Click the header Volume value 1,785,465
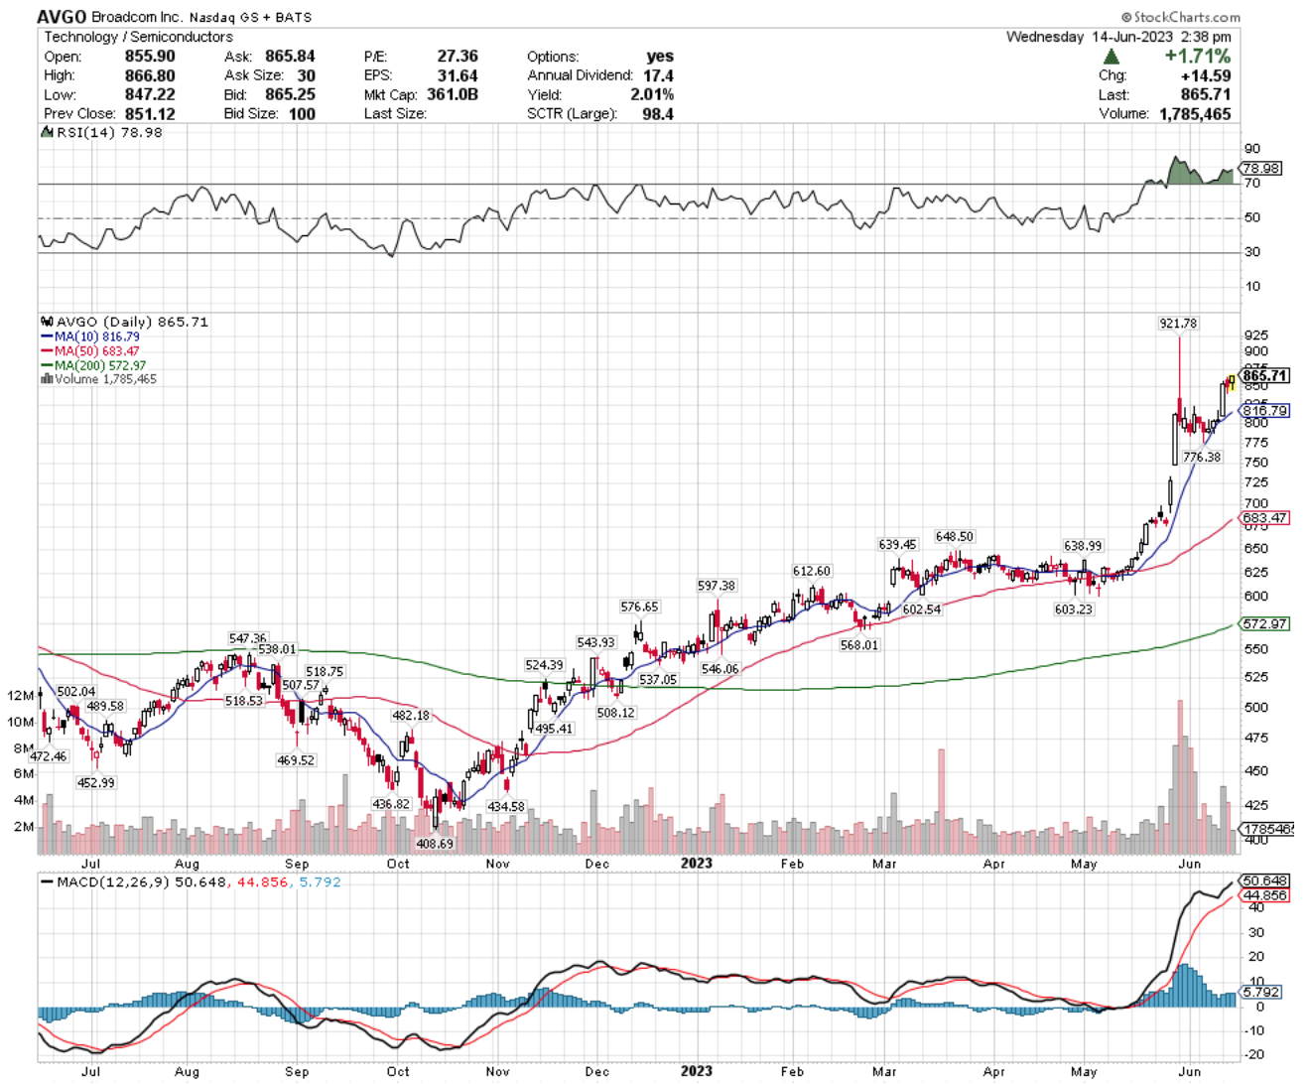 pyautogui.click(x=1195, y=113)
